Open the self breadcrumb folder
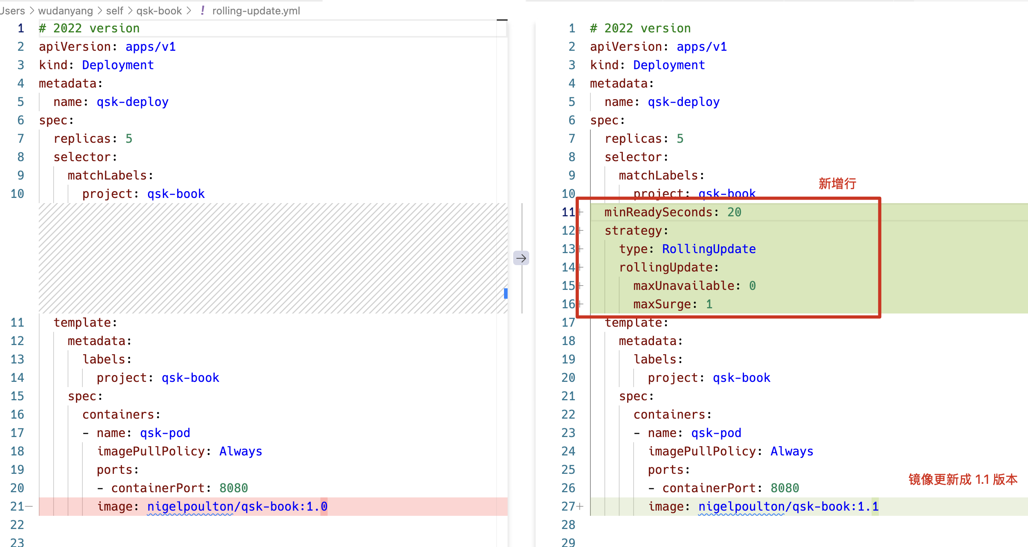1028x547 pixels. (114, 10)
